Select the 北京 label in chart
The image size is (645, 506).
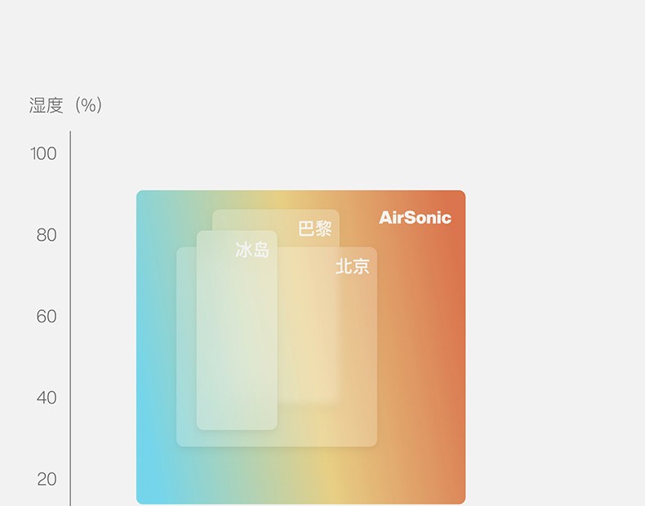click(x=353, y=266)
